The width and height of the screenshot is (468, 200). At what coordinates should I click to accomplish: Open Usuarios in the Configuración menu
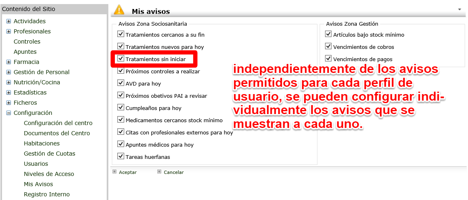(x=36, y=164)
